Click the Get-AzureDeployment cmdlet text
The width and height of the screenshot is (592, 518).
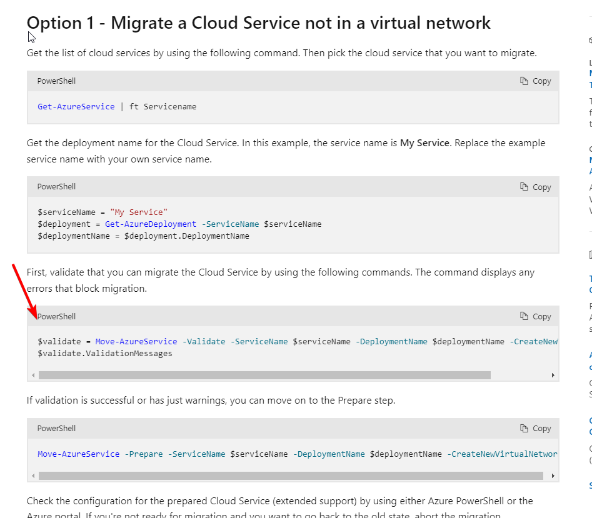(x=151, y=224)
